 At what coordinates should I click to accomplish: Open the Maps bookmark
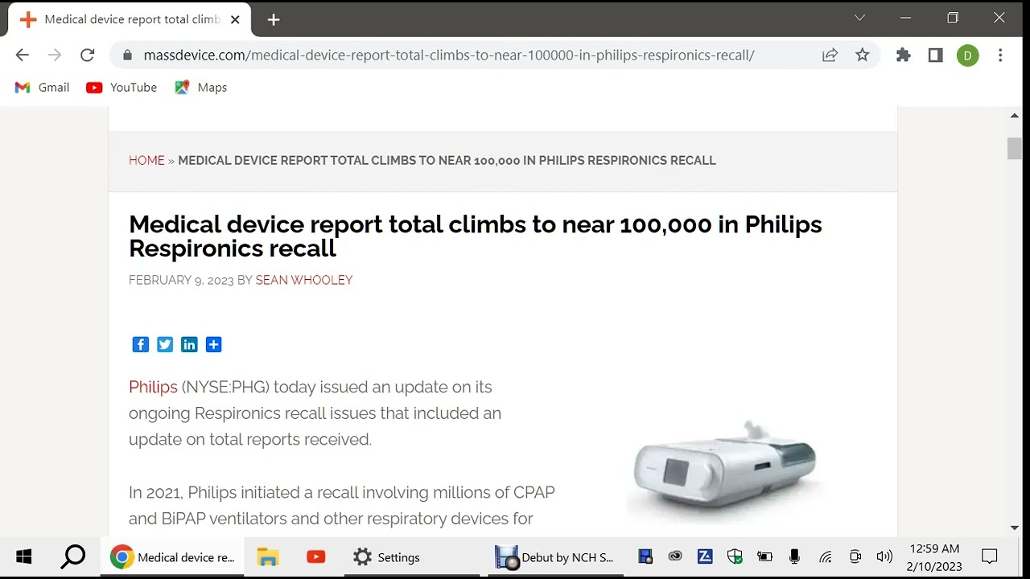(x=201, y=87)
